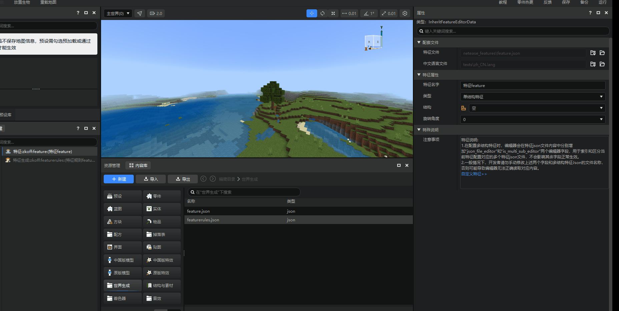The height and width of the screenshot is (311, 619).
Task: Go back with left arrow navigation icon
Action: point(203,179)
